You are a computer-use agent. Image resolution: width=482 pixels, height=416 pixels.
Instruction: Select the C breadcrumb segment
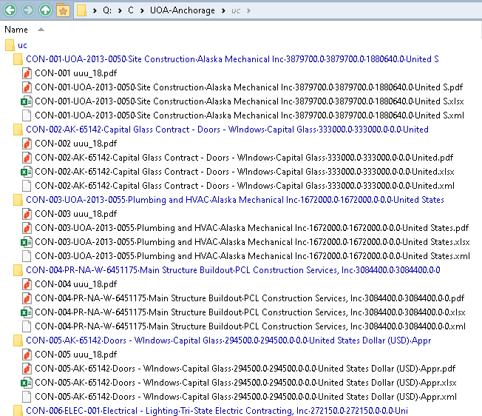131,10
